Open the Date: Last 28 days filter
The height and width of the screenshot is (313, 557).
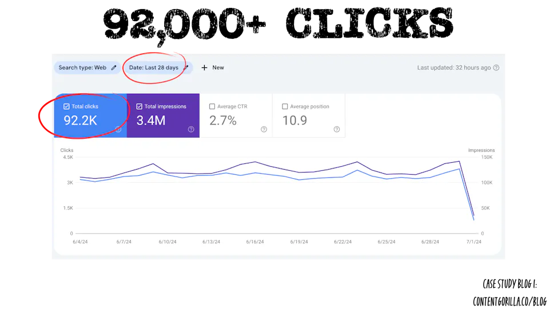click(x=153, y=67)
